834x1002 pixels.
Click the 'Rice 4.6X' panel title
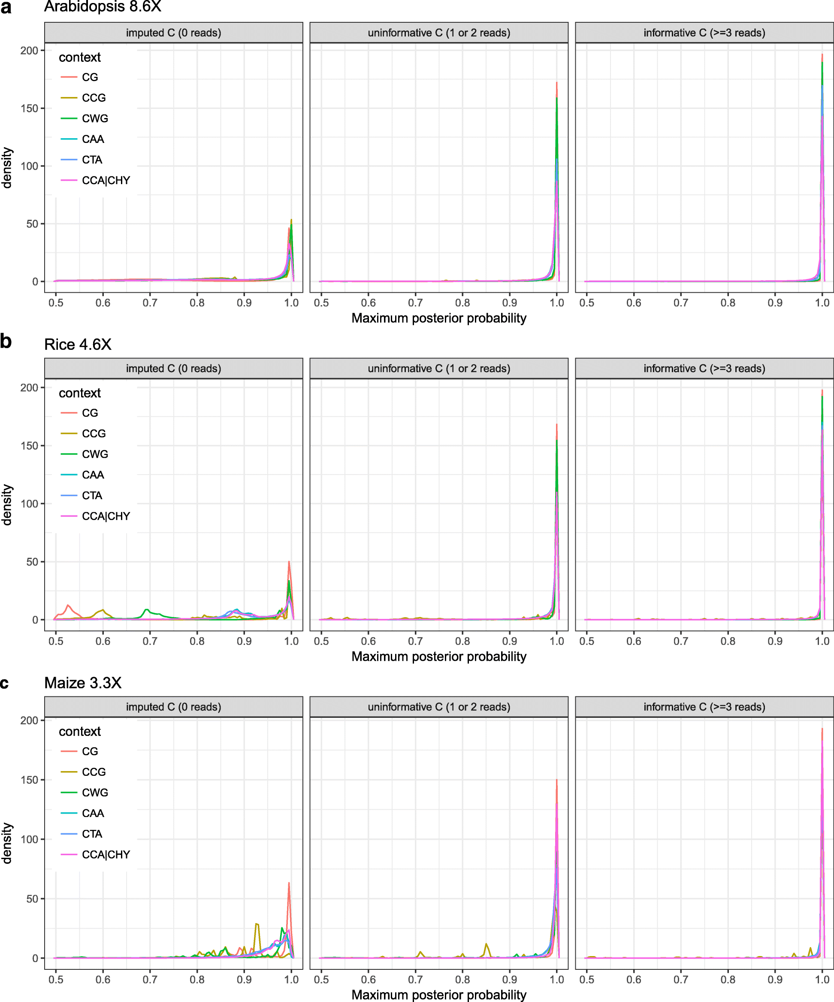[x=78, y=345]
